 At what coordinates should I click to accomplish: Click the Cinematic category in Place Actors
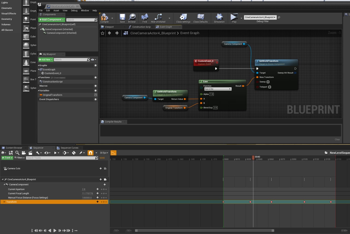click(x=7, y=8)
